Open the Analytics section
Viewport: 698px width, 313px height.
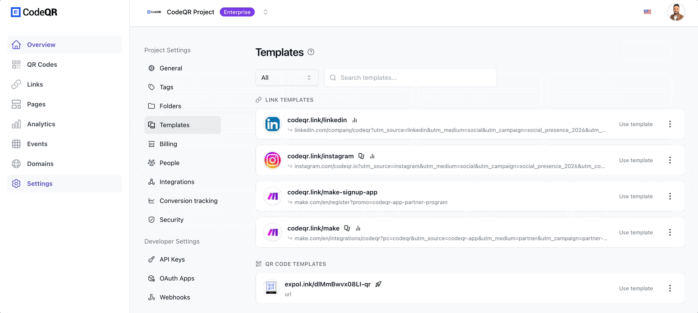click(64, 124)
